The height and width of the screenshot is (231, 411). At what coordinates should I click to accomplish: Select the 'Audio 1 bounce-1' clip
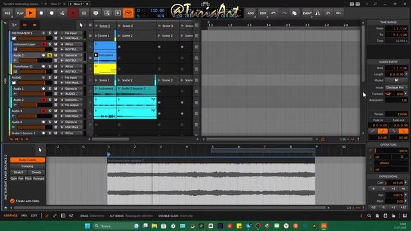137,91
